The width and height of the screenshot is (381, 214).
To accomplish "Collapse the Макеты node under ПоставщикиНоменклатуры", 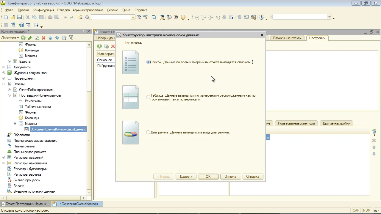I will coord(15,124).
